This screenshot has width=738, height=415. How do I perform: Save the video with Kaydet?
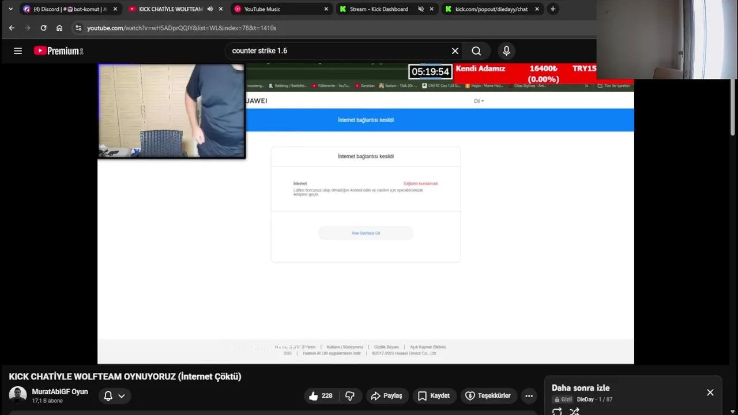coord(434,395)
